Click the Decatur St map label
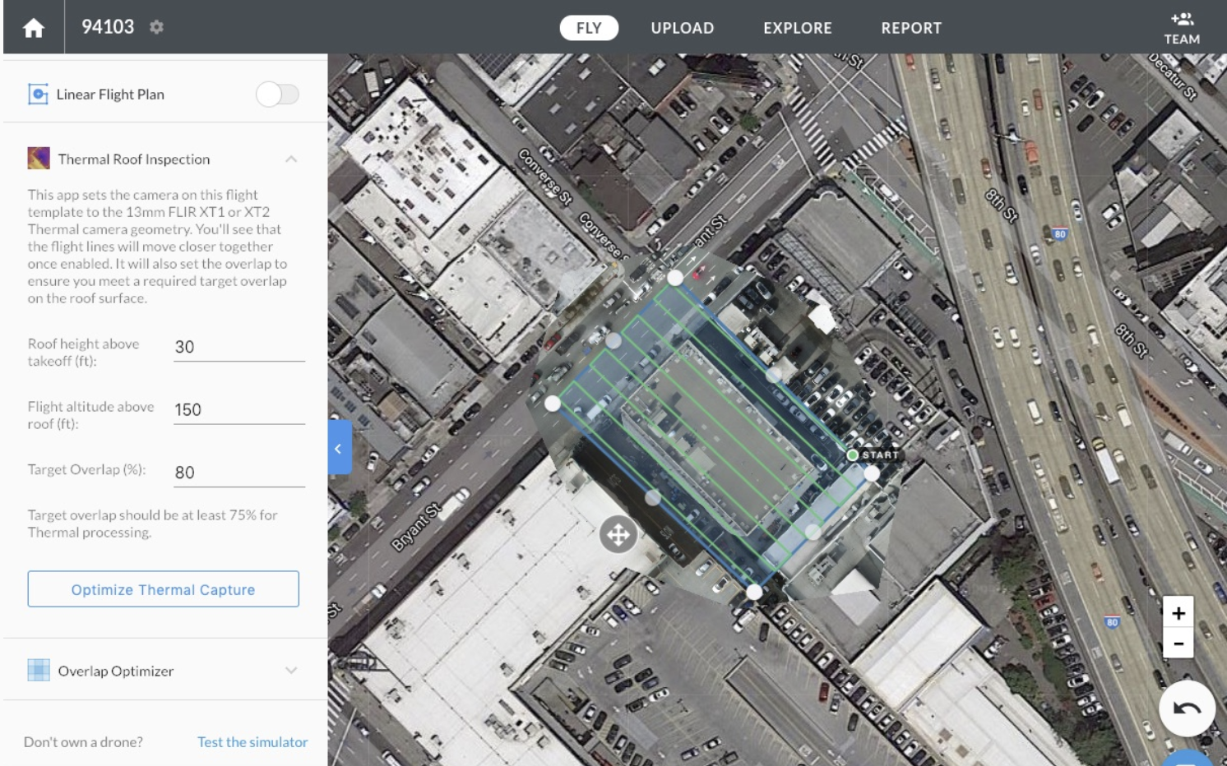This screenshot has width=1227, height=766. coord(1173,76)
